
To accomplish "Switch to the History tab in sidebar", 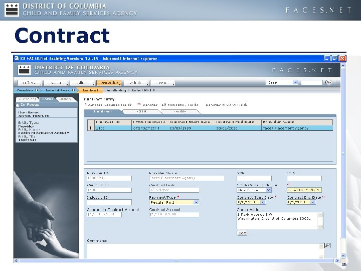I will pos(65,99).
